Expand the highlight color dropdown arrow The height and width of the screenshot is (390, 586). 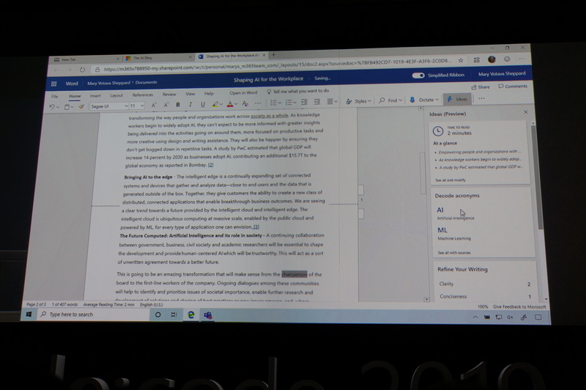click(221, 104)
